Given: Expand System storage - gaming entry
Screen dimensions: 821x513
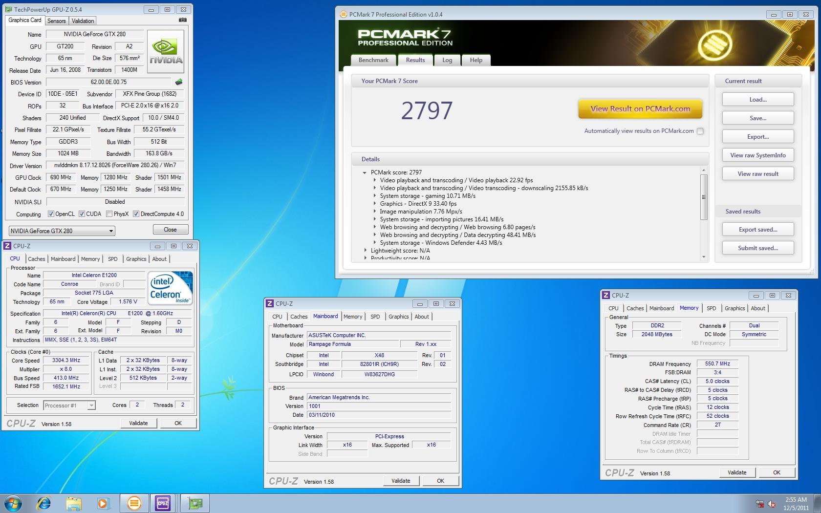Looking at the screenshot, I should (374, 196).
